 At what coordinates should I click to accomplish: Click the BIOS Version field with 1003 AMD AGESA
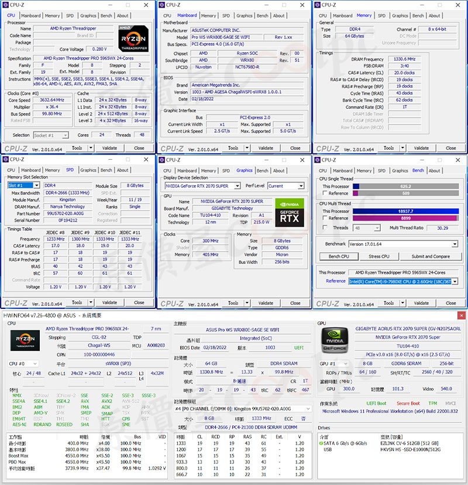coord(247,92)
